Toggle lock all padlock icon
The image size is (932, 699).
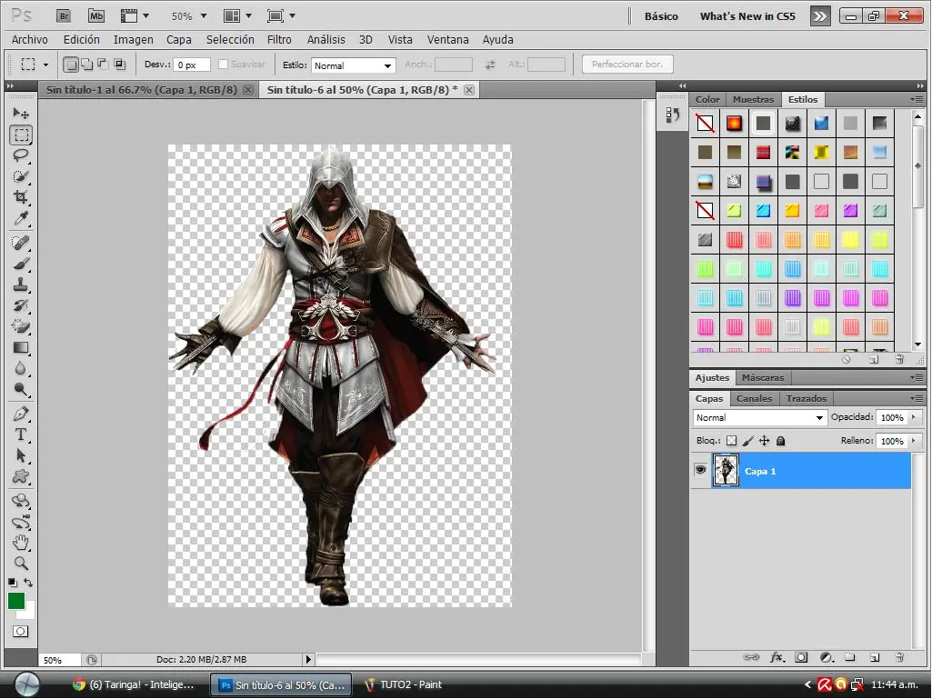781,441
